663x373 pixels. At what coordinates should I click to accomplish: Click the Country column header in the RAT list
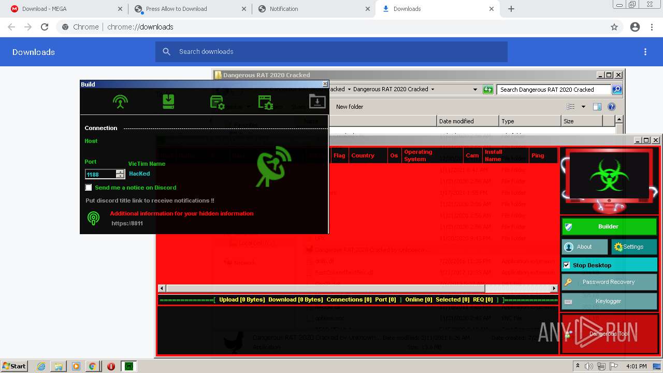click(368, 155)
